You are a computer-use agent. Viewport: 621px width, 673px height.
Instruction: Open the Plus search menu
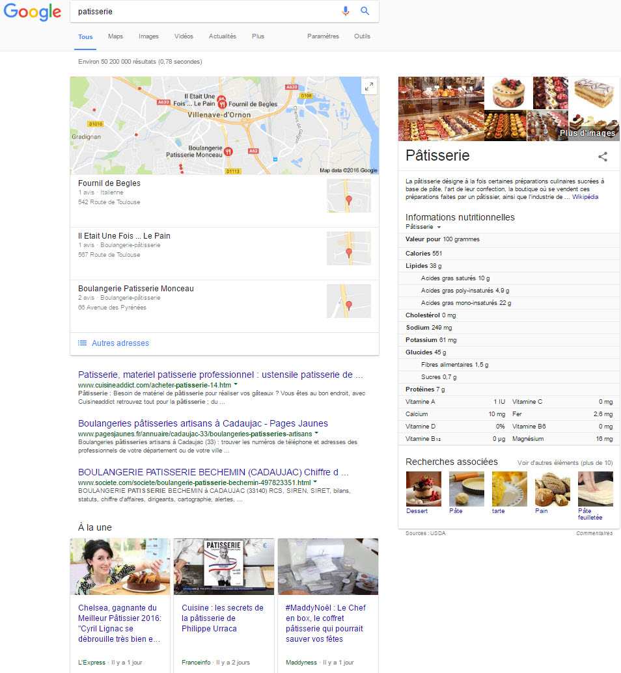click(258, 36)
